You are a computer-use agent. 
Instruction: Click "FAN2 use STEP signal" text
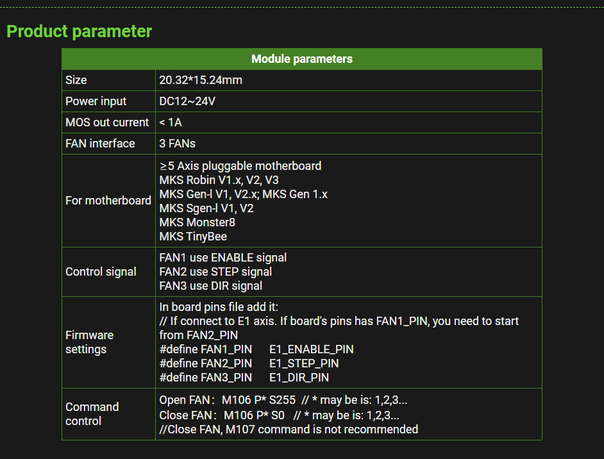(x=215, y=272)
